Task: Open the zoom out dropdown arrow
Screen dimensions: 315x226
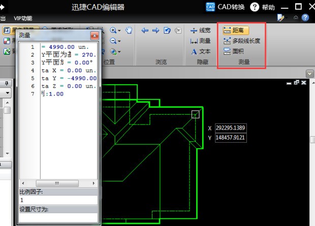Action: [x=119, y=41]
